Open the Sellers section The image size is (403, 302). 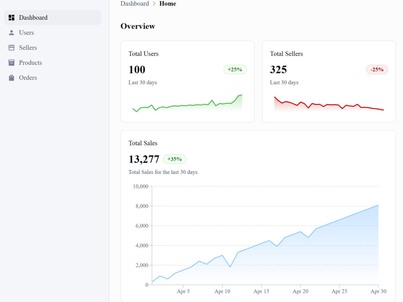pyautogui.click(x=52, y=48)
